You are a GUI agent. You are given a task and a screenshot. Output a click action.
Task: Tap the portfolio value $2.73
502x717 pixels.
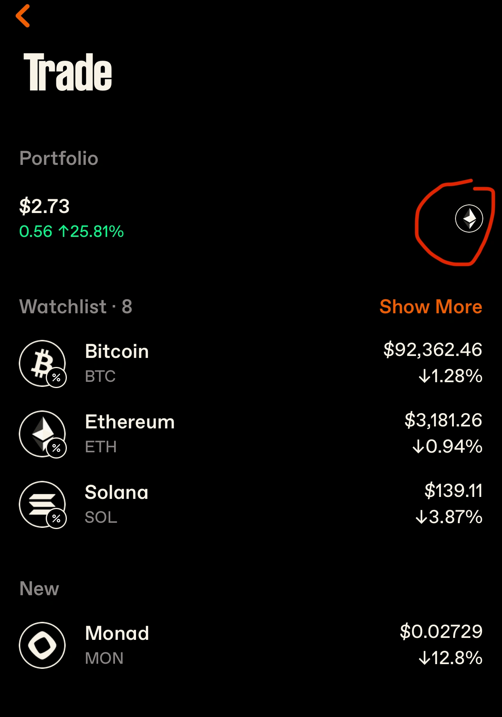45,206
